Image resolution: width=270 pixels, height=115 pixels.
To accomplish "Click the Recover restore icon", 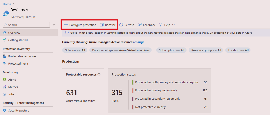I will (x=102, y=25).
